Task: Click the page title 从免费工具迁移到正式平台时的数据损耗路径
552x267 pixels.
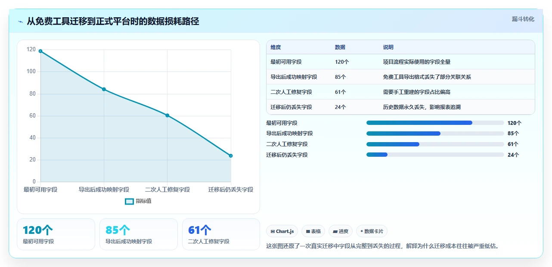Action: tap(113, 22)
